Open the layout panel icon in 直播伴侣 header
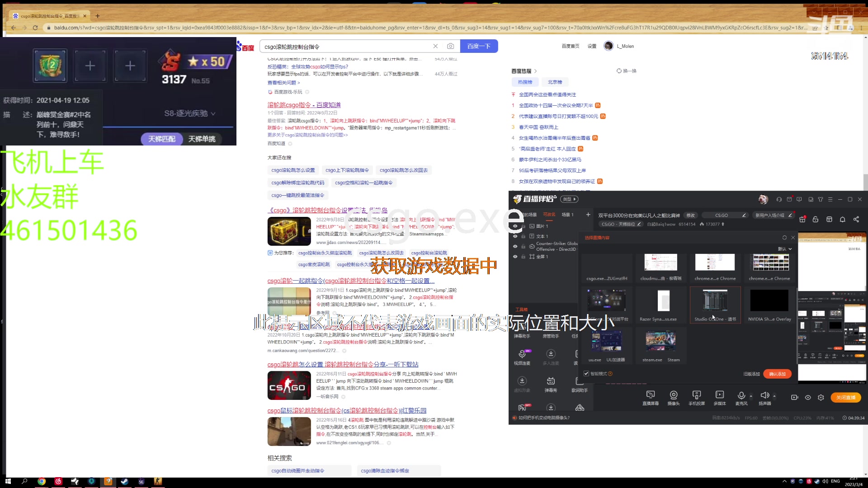The height and width of the screenshot is (488, 868). pyautogui.click(x=829, y=219)
